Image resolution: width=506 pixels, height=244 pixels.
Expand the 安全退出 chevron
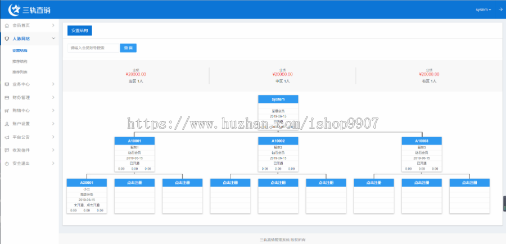click(53, 163)
